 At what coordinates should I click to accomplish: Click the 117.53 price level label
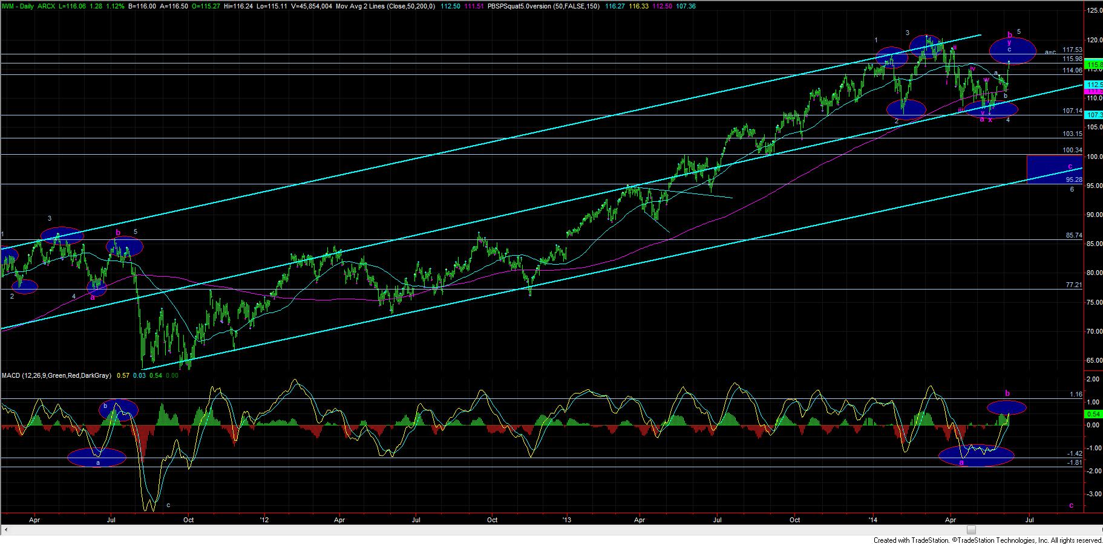1072,50
